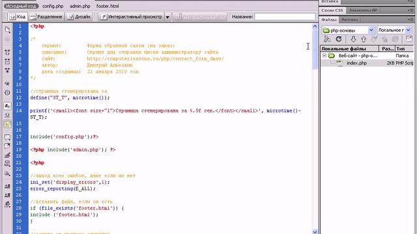This screenshot has width=417, height=234.
Task: Open the Вставка panel options menu
Action: click(x=410, y=1)
